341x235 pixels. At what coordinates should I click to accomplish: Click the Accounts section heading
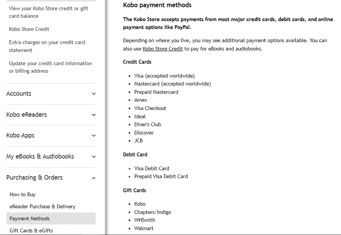[19, 94]
